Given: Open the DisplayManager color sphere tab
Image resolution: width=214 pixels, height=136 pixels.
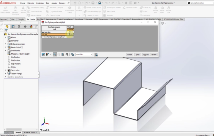Looking at the screenshot, I should point(31,27).
